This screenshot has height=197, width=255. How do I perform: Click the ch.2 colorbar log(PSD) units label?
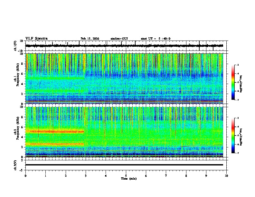(241, 137)
